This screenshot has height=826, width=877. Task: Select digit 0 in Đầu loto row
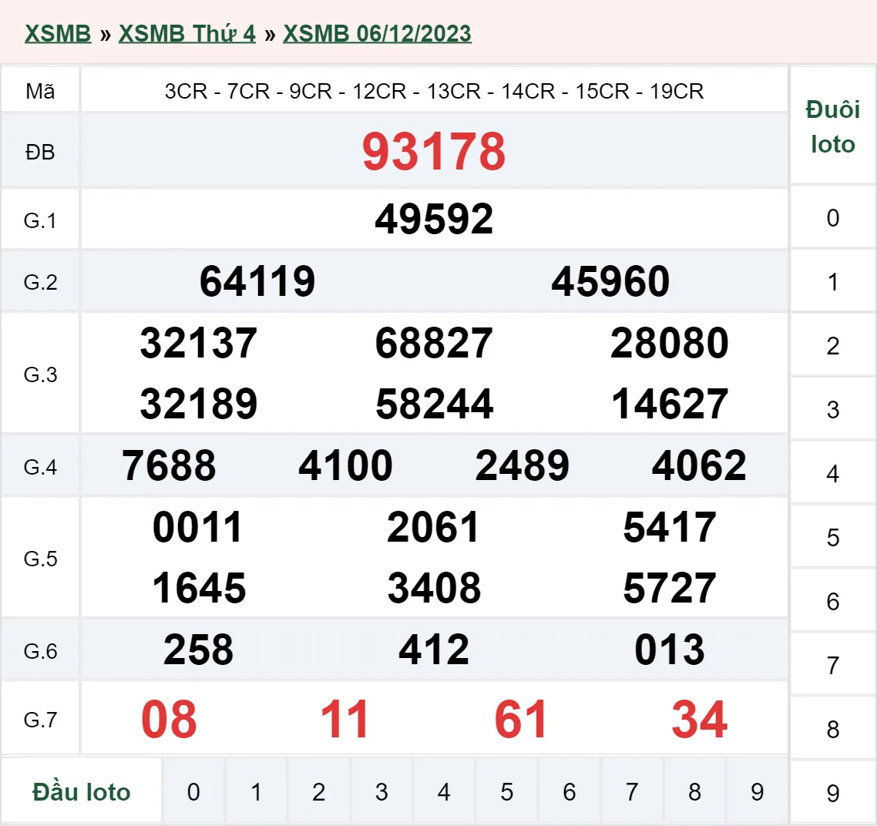194,791
